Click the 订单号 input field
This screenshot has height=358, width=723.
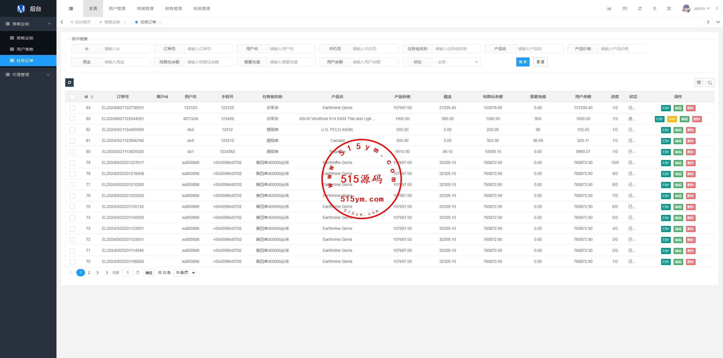[208, 49]
